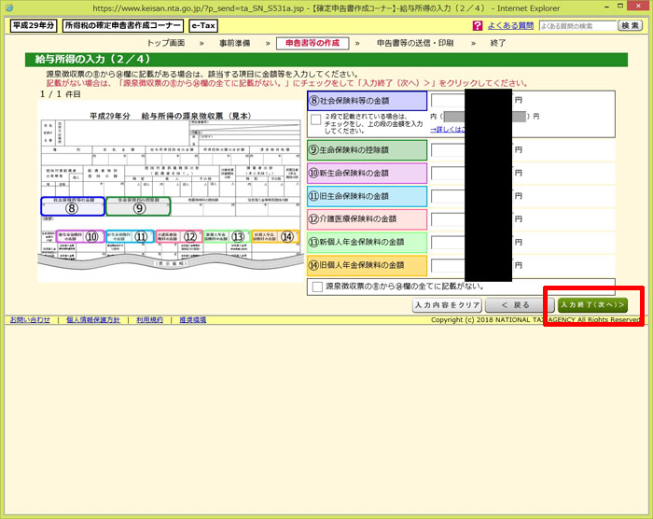
Task: Click the e-Tax header box
Action: 203,25
